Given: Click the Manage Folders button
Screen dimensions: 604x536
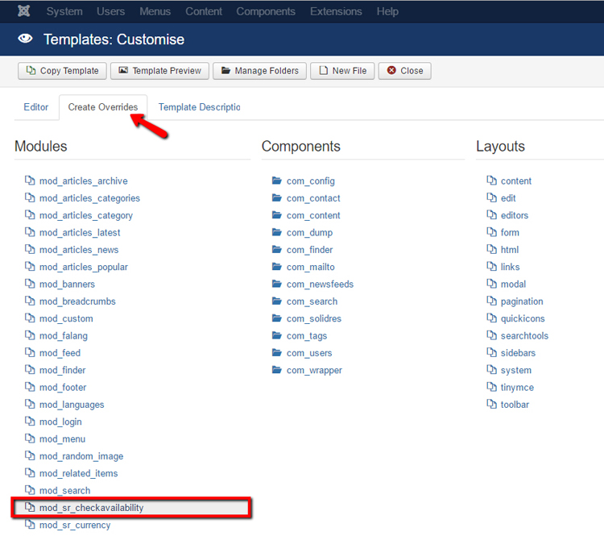Looking at the screenshot, I should (x=259, y=71).
